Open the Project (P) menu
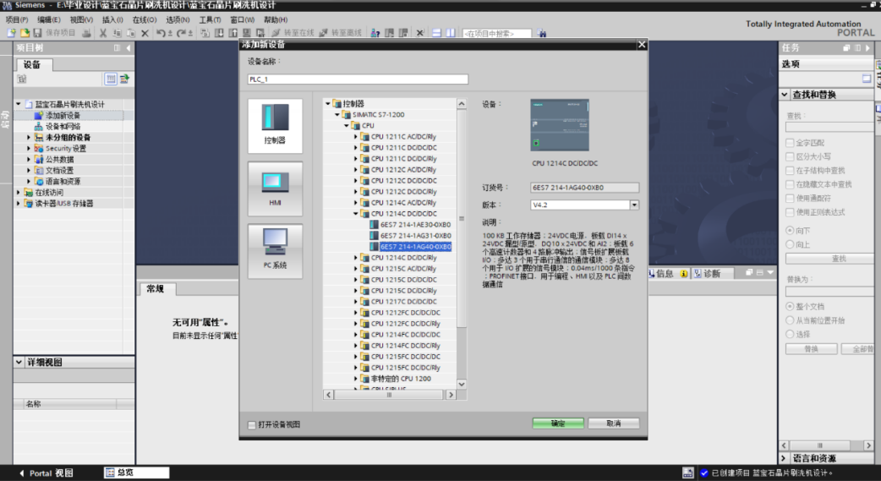This screenshot has width=881, height=481. click(16, 19)
